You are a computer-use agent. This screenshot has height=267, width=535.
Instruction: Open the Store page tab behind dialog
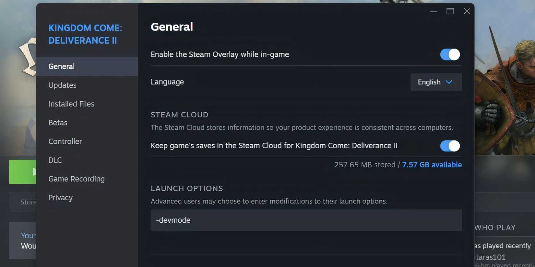pyautogui.click(x=27, y=202)
